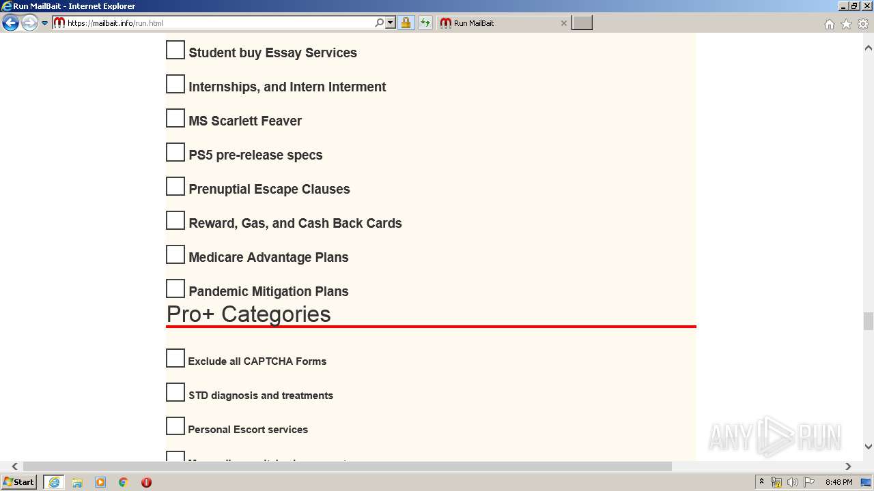Click the vertical scrollbar thumb
The image size is (874, 491).
click(x=869, y=321)
